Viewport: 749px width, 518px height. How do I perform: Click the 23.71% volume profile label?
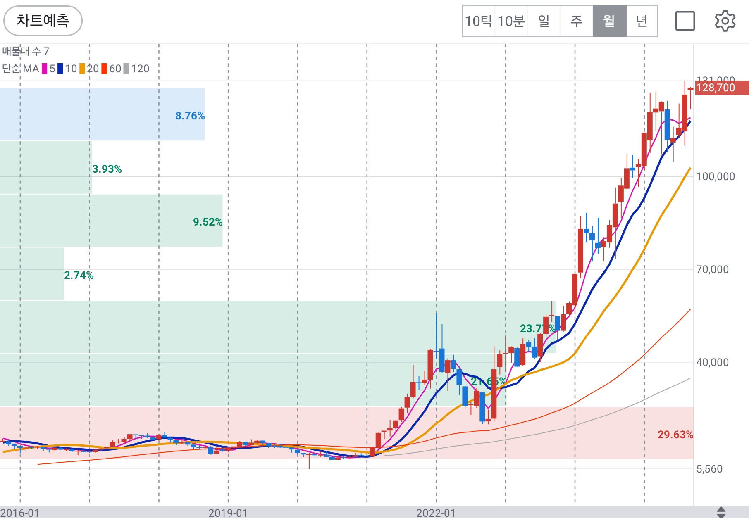click(x=538, y=328)
